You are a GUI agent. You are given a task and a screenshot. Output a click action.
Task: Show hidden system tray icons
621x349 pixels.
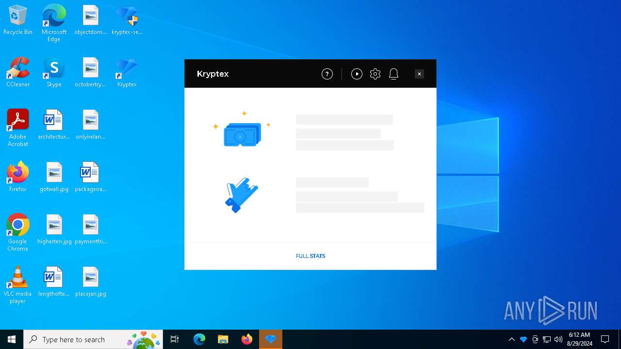[512, 339]
